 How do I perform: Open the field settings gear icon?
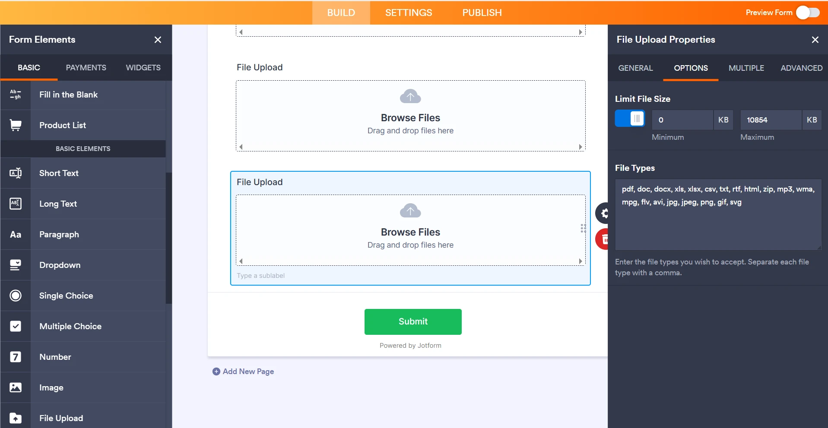click(x=604, y=213)
